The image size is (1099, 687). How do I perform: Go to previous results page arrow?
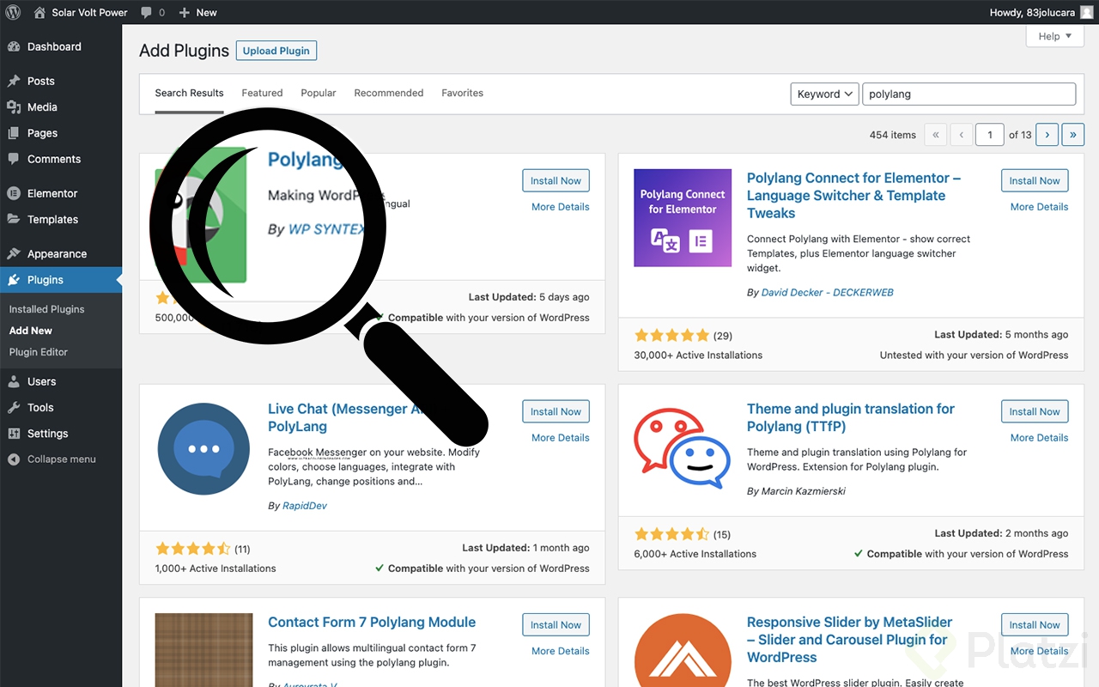click(x=961, y=135)
